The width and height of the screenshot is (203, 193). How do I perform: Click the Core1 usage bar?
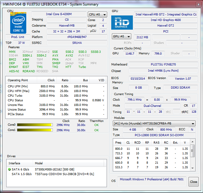(x=35, y=130)
